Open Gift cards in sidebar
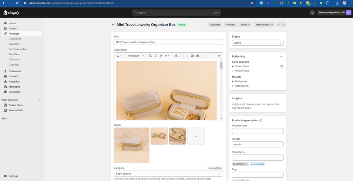 click(x=14, y=59)
